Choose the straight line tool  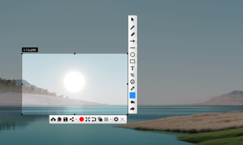(x=132, y=48)
